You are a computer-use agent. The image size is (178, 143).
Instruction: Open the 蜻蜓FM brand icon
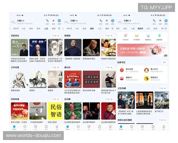(122, 79)
